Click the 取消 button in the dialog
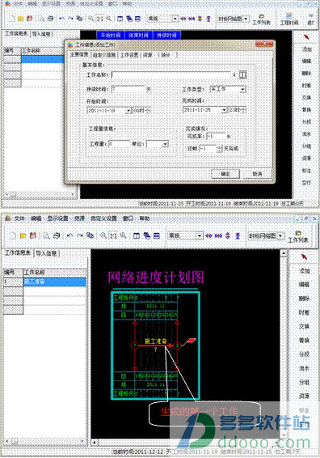The width and height of the screenshot is (320, 458). click(x=257, y=174)
